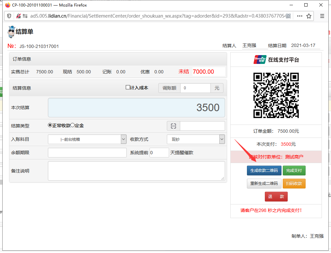Click the 未结 amount field showing 7000.00
The height and width of the screenshot is (253, 331).
click(x=209, y=72)
